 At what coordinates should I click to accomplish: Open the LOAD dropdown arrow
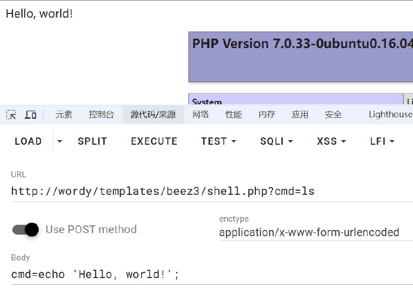point(59,141)
